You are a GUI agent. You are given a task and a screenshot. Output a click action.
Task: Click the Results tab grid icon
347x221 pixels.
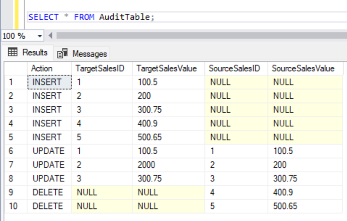[13, 52]
